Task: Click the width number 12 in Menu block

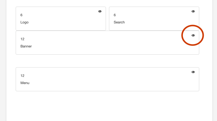Action: point(22,76)
